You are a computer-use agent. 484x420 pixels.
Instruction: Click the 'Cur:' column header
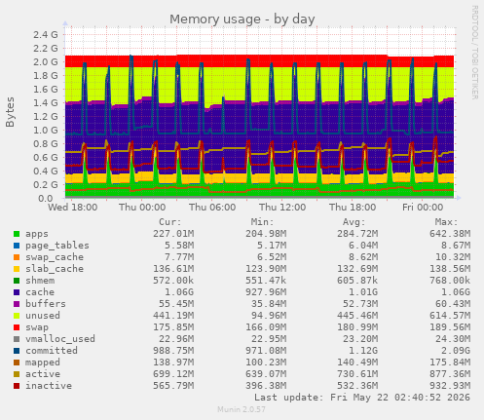pyautogui.click(x=170, y=222)
